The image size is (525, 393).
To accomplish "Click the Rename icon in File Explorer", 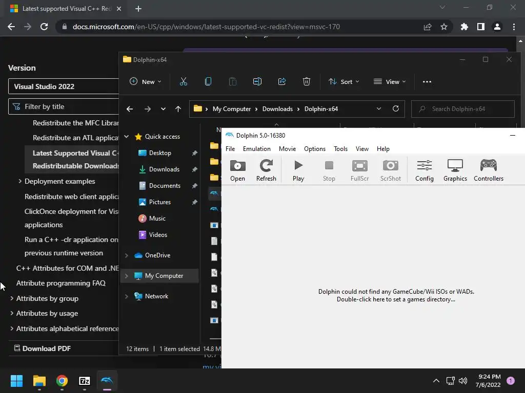I will (x=257, y=81).
